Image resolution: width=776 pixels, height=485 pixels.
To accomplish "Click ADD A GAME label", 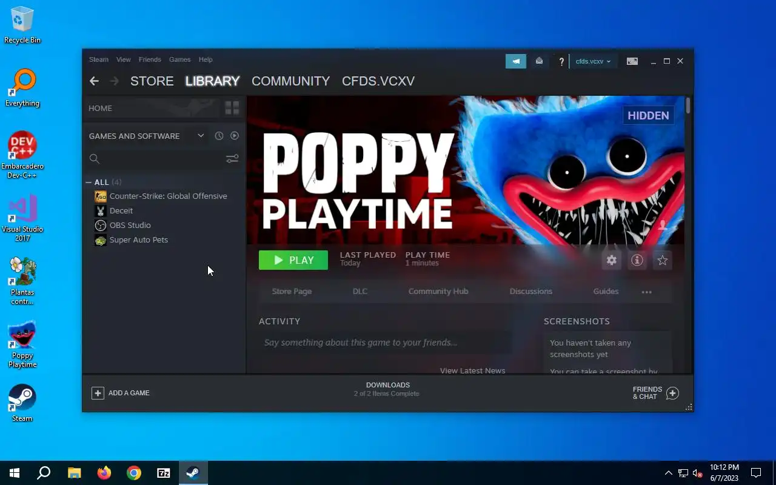I will pos(129,393).
